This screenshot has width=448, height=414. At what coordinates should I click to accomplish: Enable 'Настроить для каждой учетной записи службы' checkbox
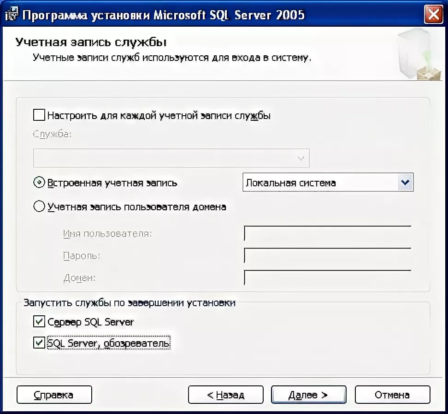tap(39, 115)
